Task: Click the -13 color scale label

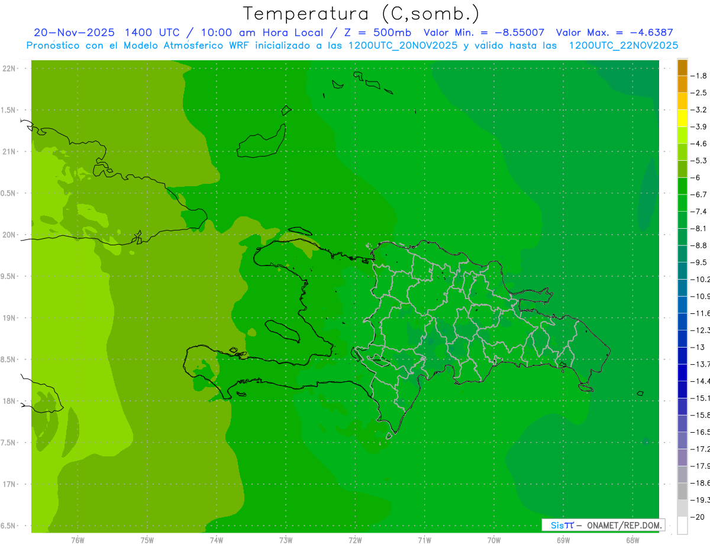Action: click(x=698, y=347)
